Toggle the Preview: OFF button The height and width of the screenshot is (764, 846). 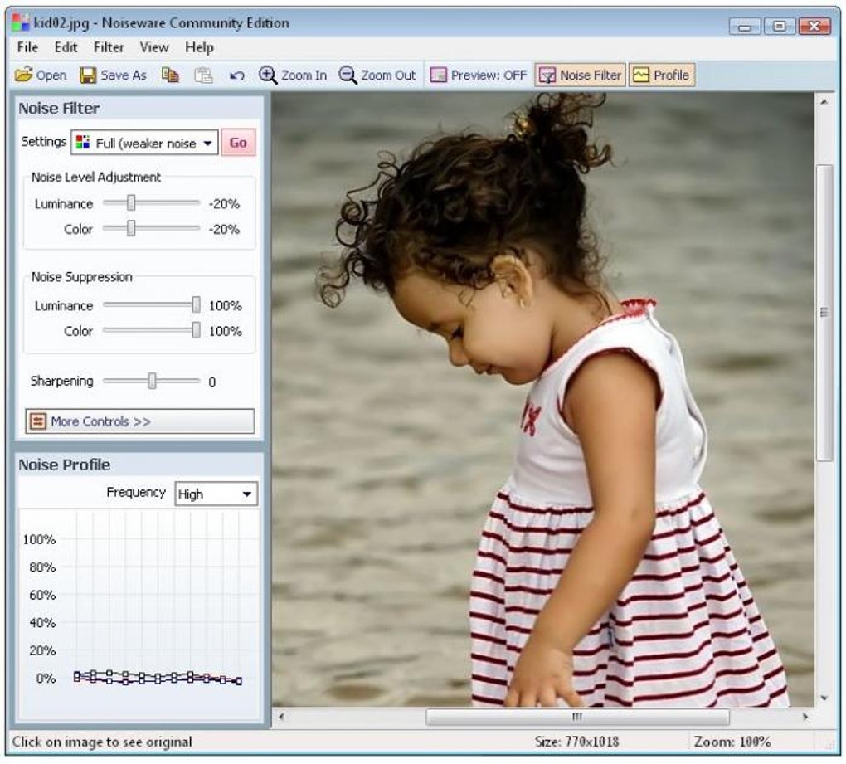click(x=478, y=75)
